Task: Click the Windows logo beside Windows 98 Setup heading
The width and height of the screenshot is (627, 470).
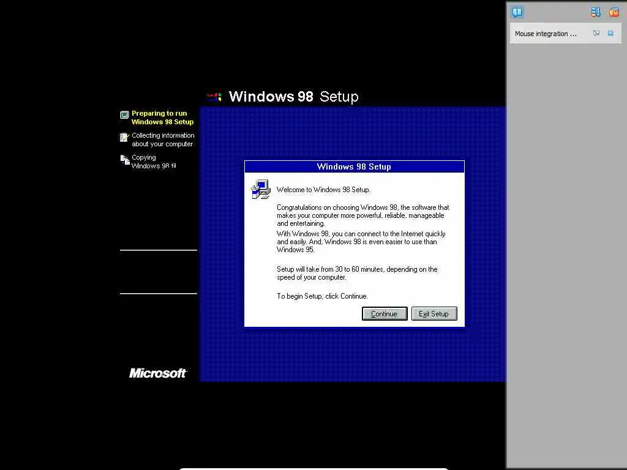Action: click(x=214, y=96)
